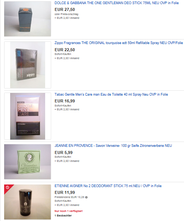184x221 pixels.
Task: Open Jeanne en Provence Savon Verveine title
Action: pos(113,146)
